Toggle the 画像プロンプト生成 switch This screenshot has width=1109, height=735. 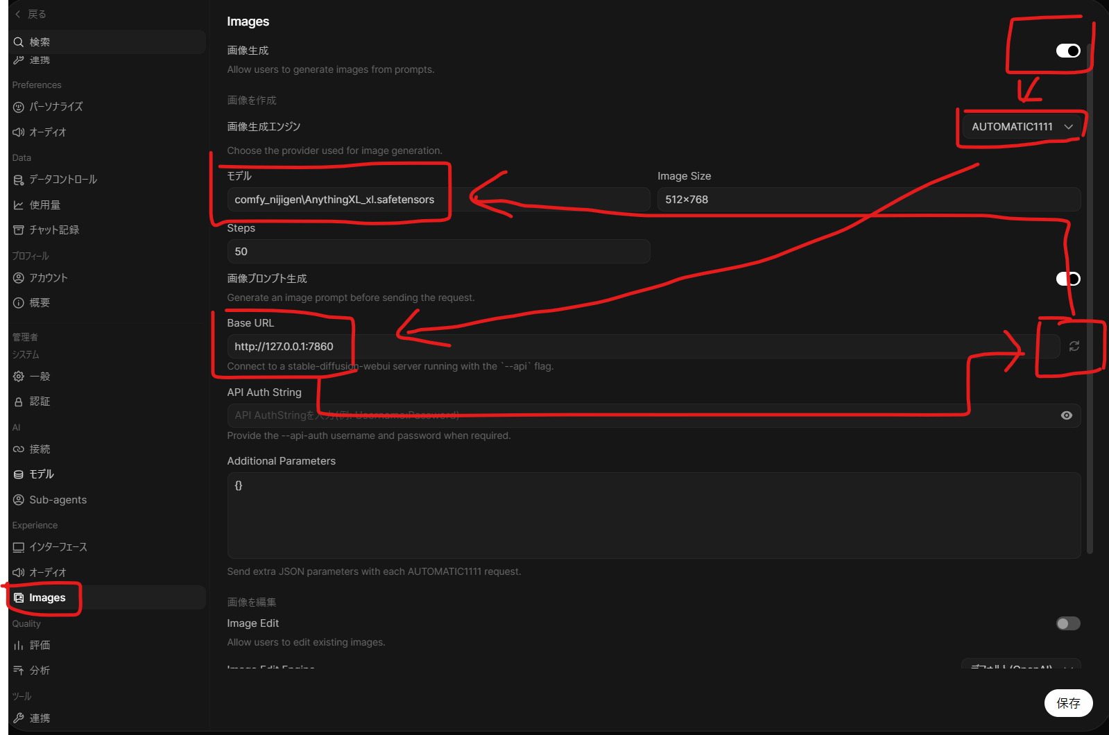[x=1068, y=279]
